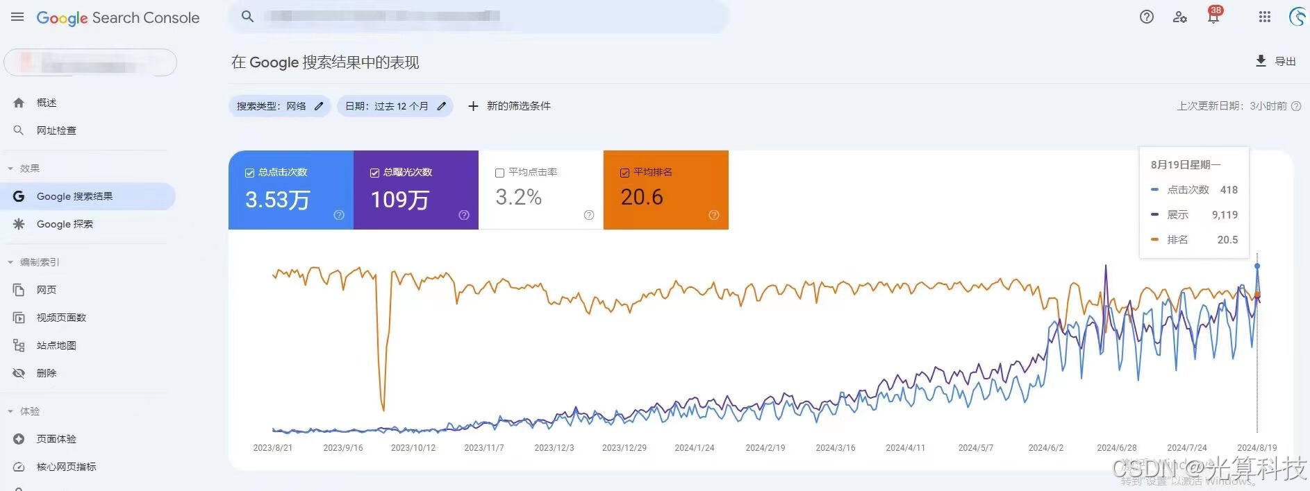Click the 页面体验 icon
The width and height of the screenshot is (1310, 491).
point(19,439)
